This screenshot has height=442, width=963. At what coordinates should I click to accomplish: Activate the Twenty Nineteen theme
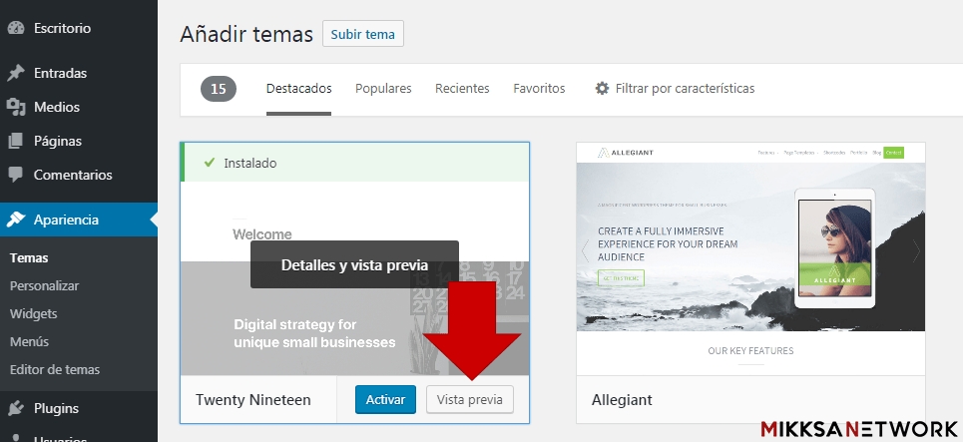(385, 400)
